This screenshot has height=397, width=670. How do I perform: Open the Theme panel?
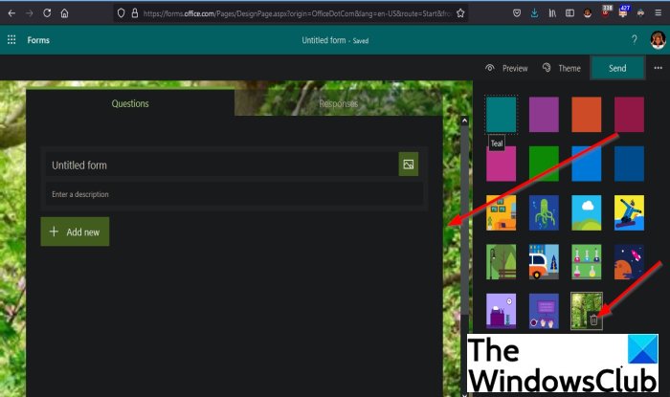point(561,68)
